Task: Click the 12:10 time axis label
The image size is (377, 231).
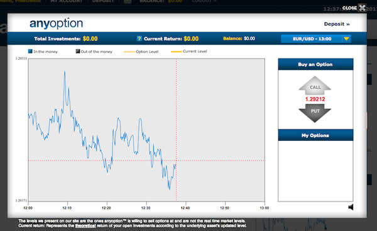Action: (x=67, y=208)
